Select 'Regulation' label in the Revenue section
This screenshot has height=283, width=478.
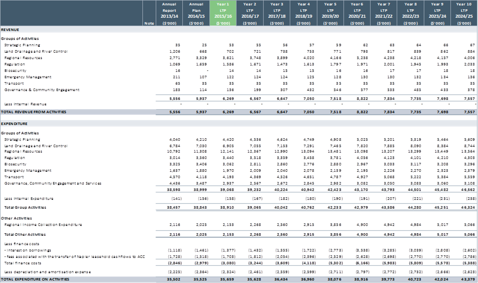coord(15,64)
